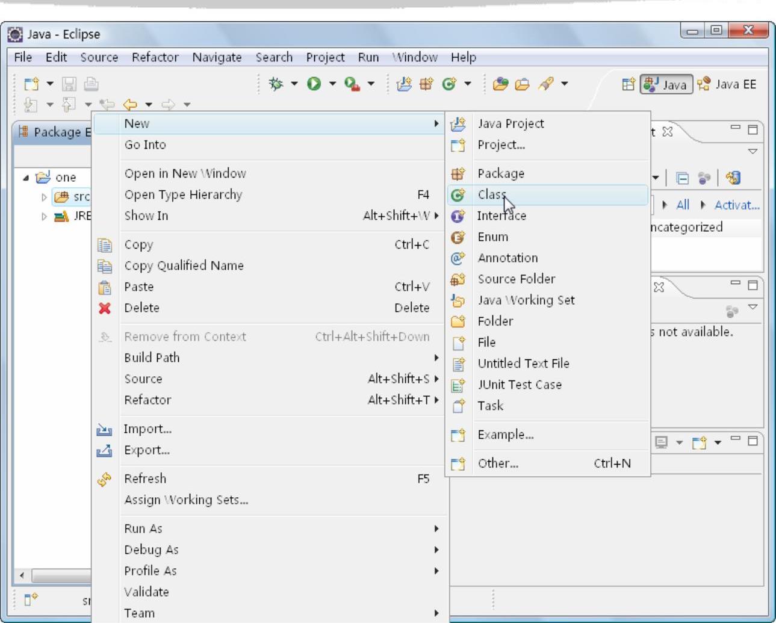Viewport: 776px width, 623px height.
Task: Click Package Explorer horizontal scrollbar left arrow
Action: (22, 575)
